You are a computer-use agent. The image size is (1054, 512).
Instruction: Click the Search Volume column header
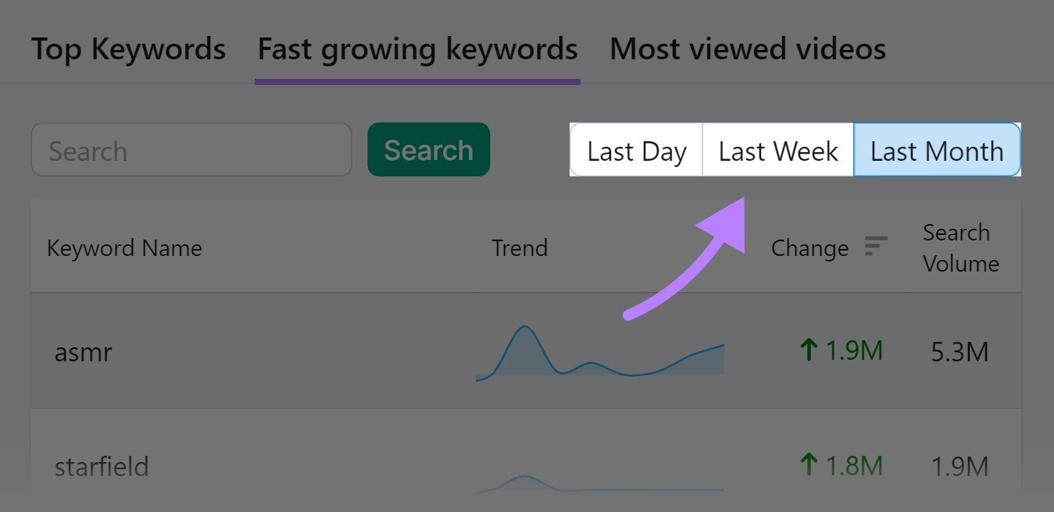960,247
